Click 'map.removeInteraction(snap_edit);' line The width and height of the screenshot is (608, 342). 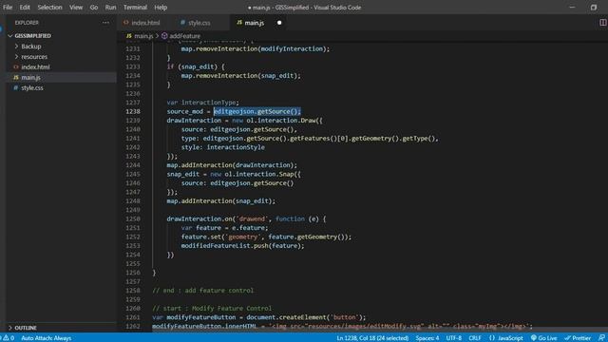click(240, 76)
